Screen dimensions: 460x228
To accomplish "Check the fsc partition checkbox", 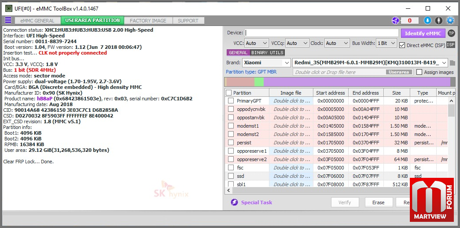I will coord(231,168).
